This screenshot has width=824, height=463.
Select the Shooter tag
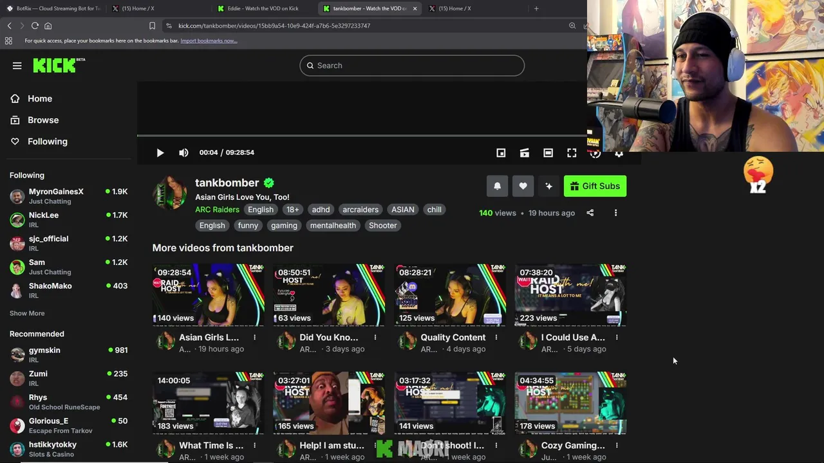point(383,226)
